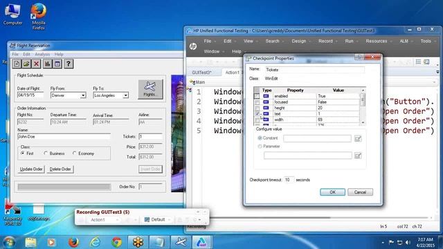
Task: Expand the Default dropdown in the recording toolbar
Action: tap(169, 220)
